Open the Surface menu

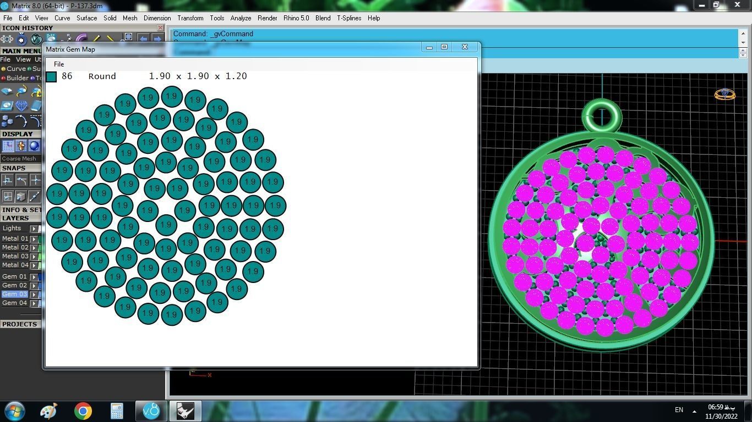point(87,18)
